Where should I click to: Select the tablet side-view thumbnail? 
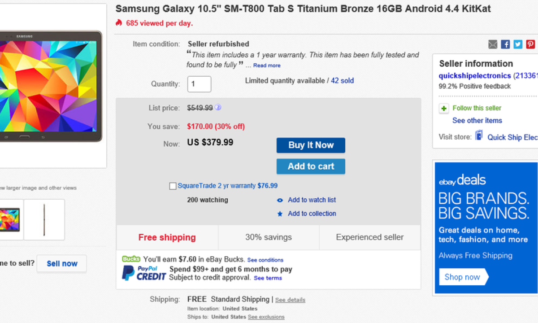point(44,219)
